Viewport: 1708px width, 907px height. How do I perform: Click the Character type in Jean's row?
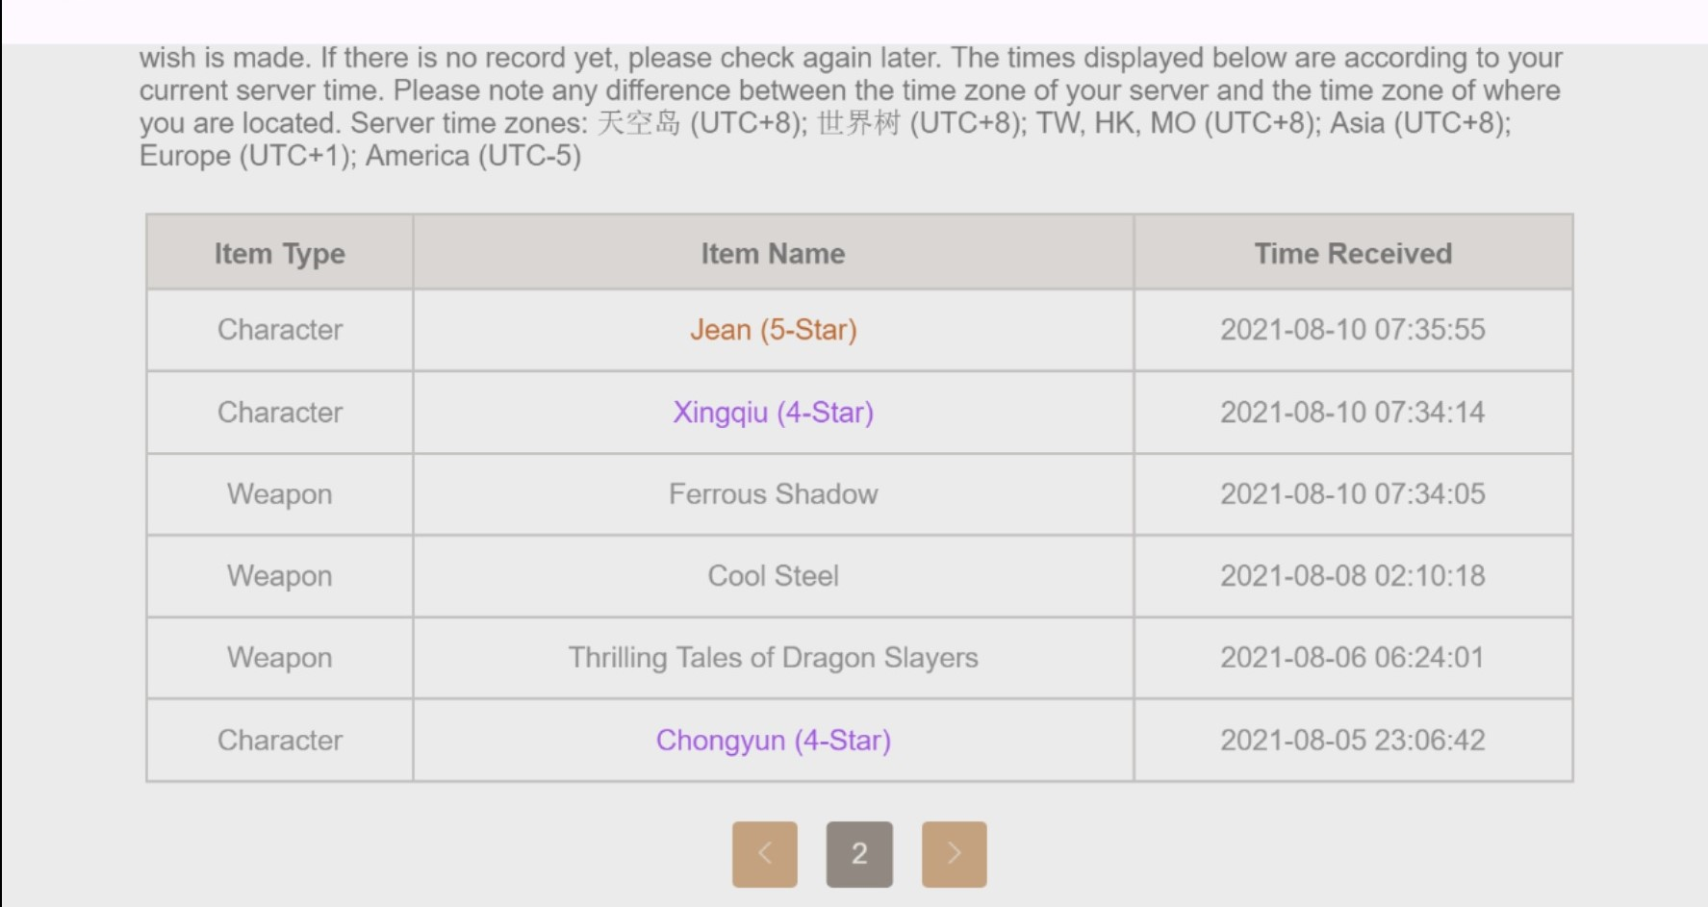coord(280,330)
